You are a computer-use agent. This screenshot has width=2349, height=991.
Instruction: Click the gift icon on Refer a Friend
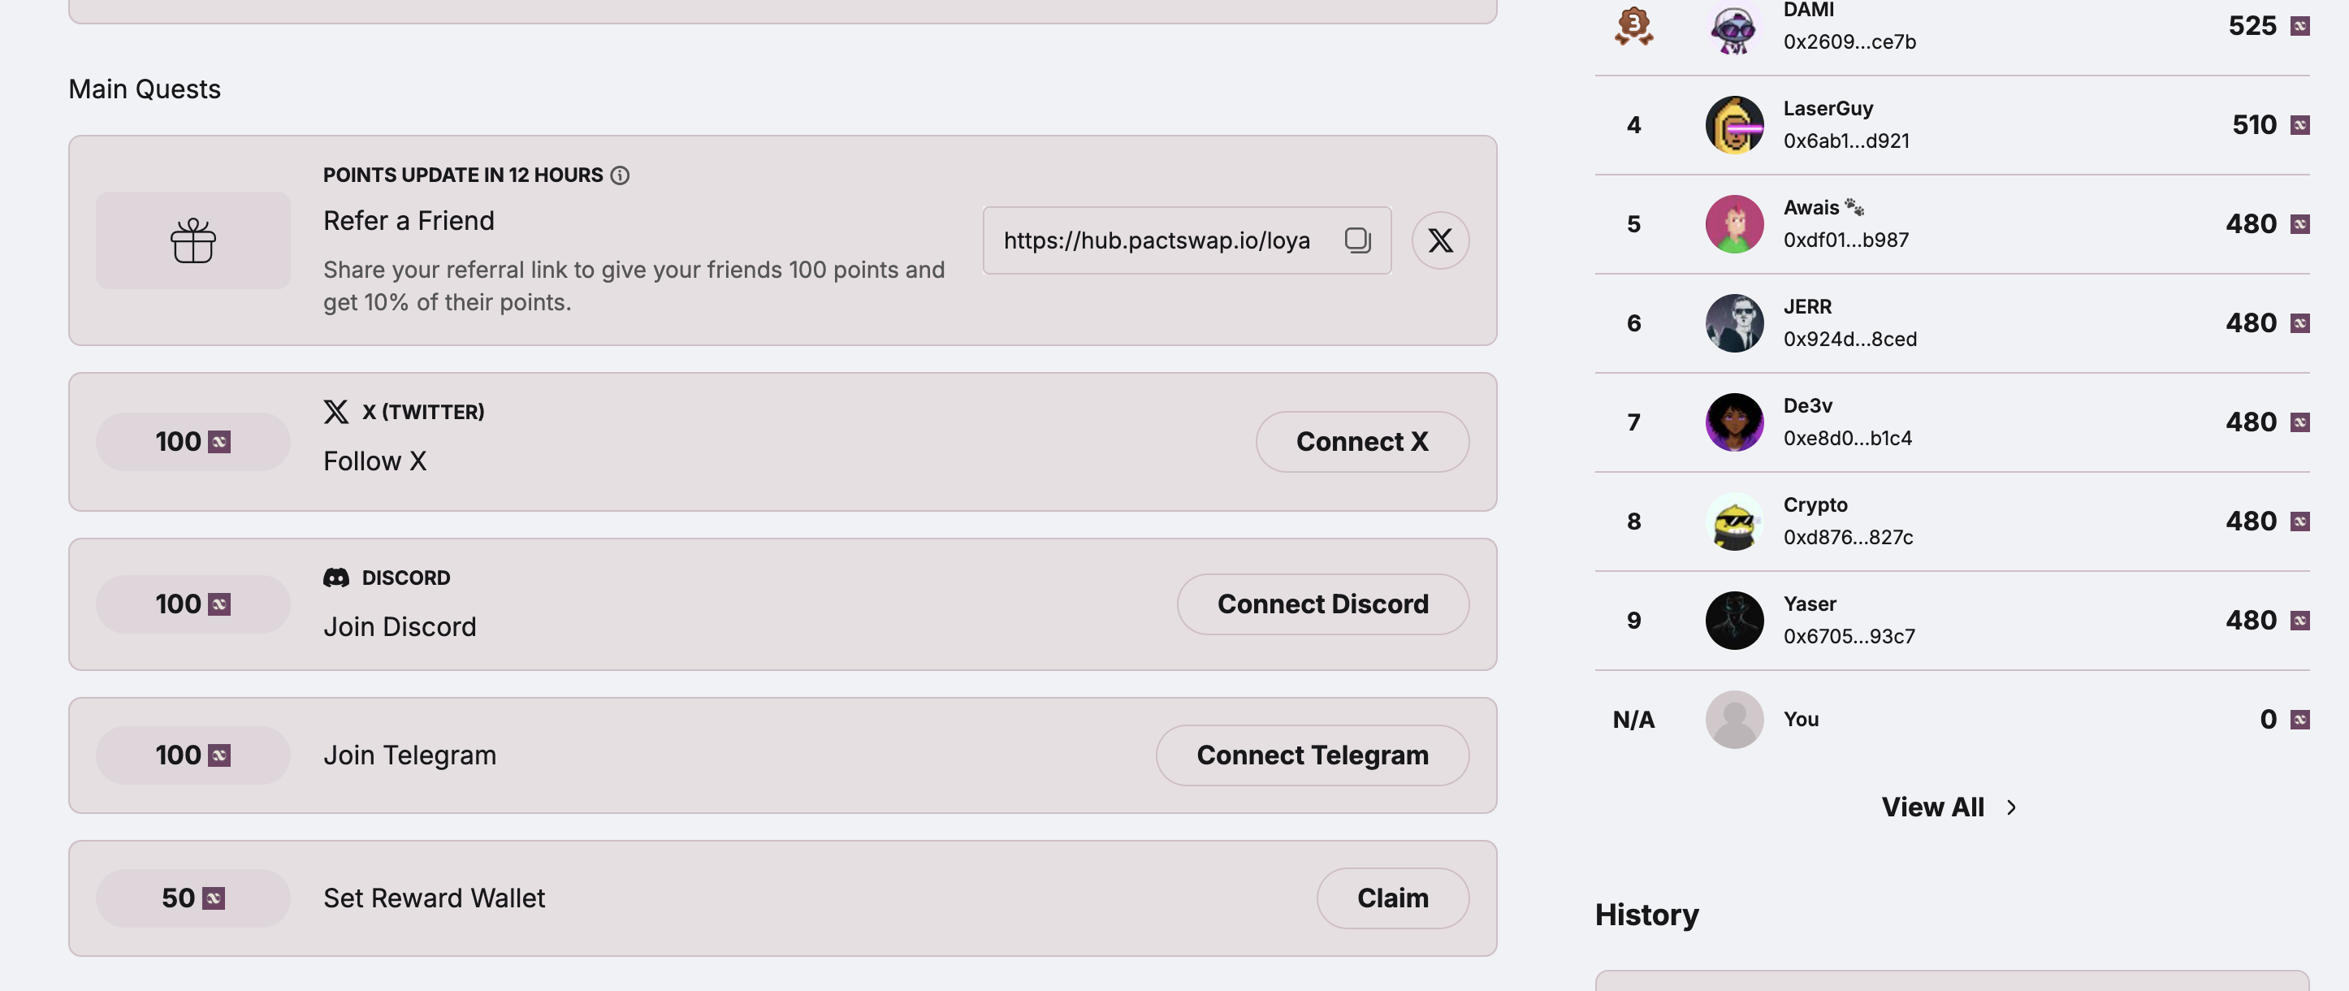click(x=193, y=240)
